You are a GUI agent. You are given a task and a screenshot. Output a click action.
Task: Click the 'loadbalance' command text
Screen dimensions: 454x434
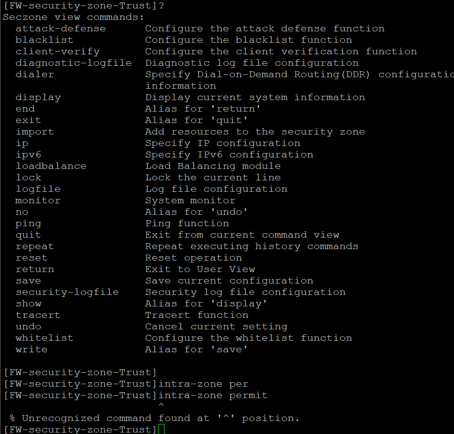51,166
